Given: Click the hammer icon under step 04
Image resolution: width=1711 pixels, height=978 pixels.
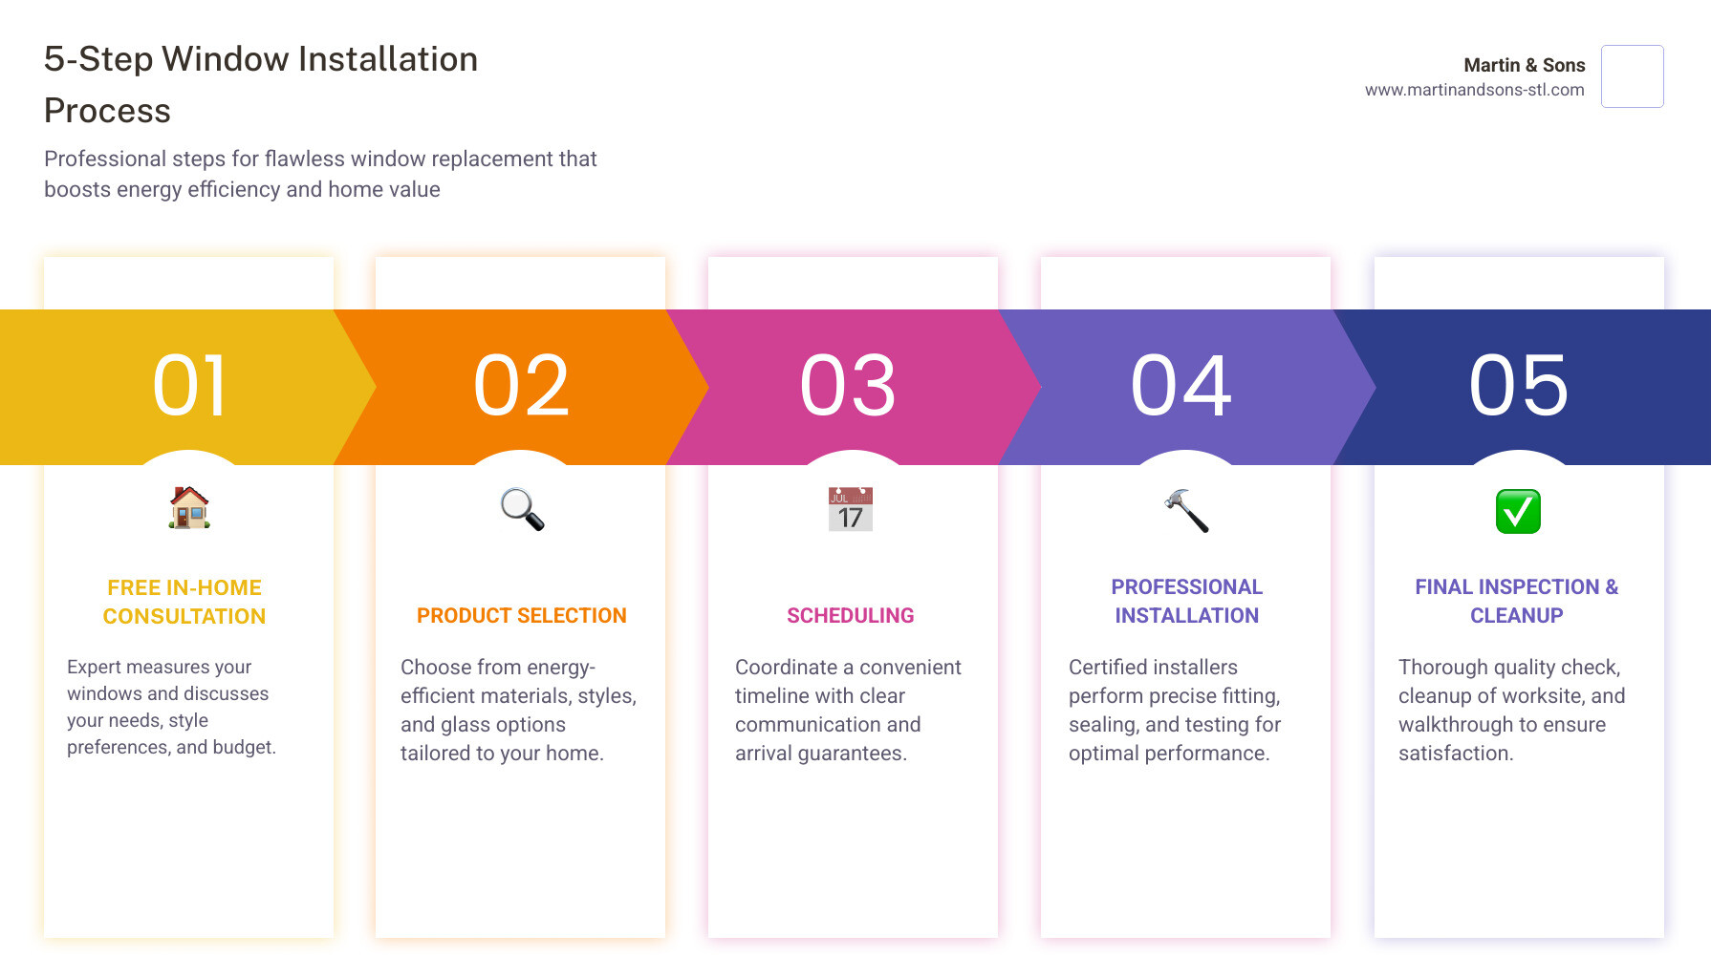Looking at the screenshot, I should coord(1186,510).
